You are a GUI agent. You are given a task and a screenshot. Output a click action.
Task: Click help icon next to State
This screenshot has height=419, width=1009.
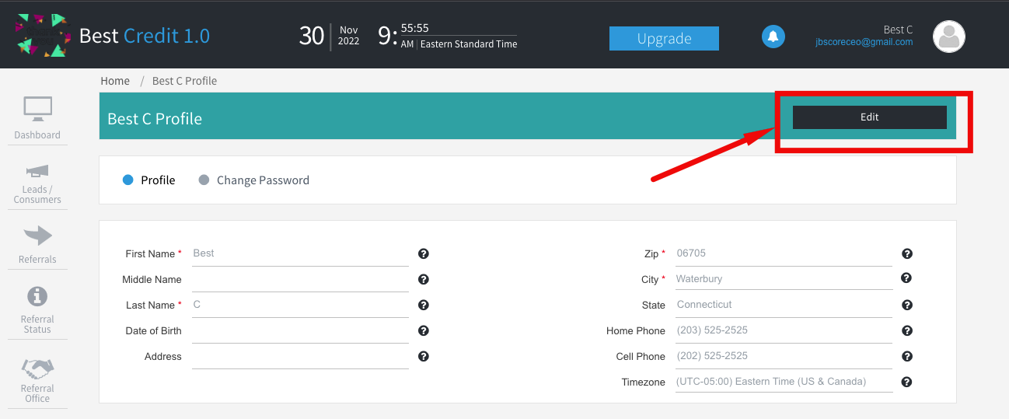[x=907, y=305]
